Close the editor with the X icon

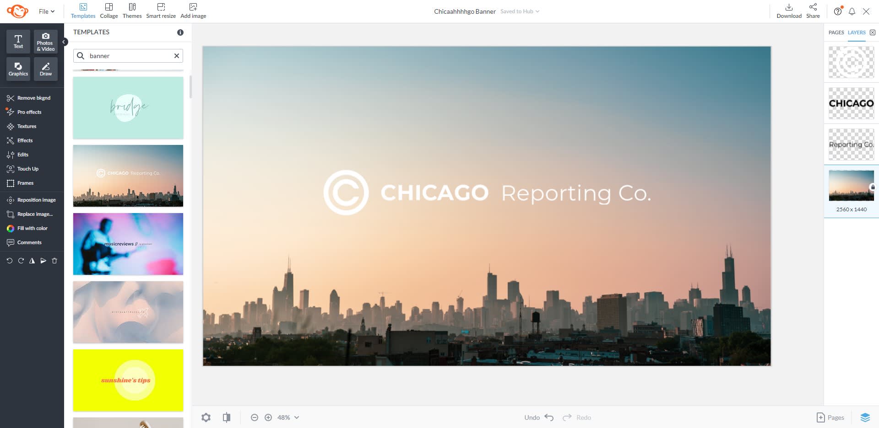866,11
